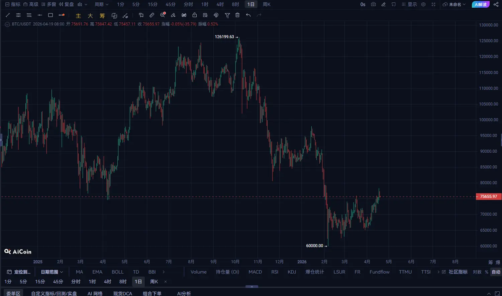
Task: Select the bottom-row 45分 timeframe tab
Action: 58,282
